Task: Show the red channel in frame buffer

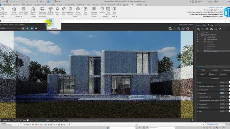Action: (x=23, y=28)
